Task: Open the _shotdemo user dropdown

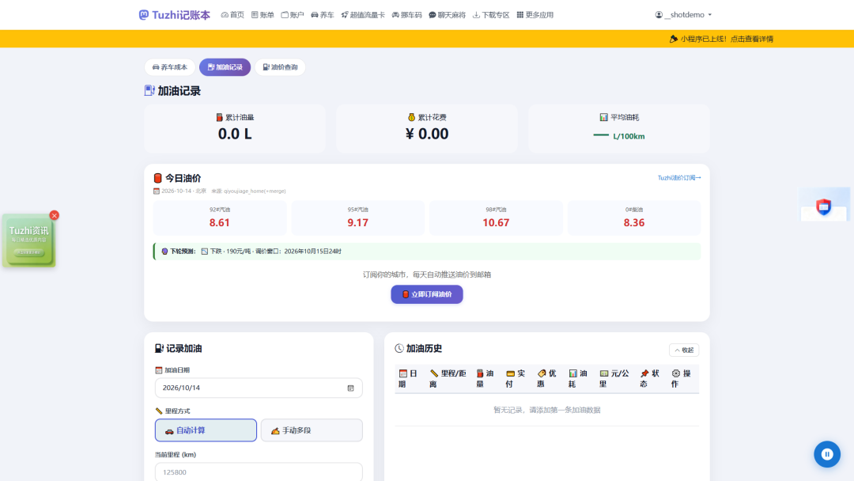Action: (x=683, y=15)
